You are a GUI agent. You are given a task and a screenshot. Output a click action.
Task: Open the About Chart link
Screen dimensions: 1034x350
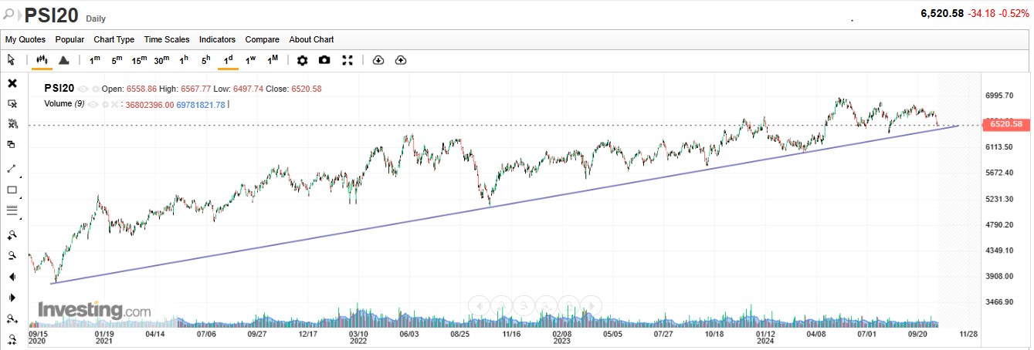point(311,39)
